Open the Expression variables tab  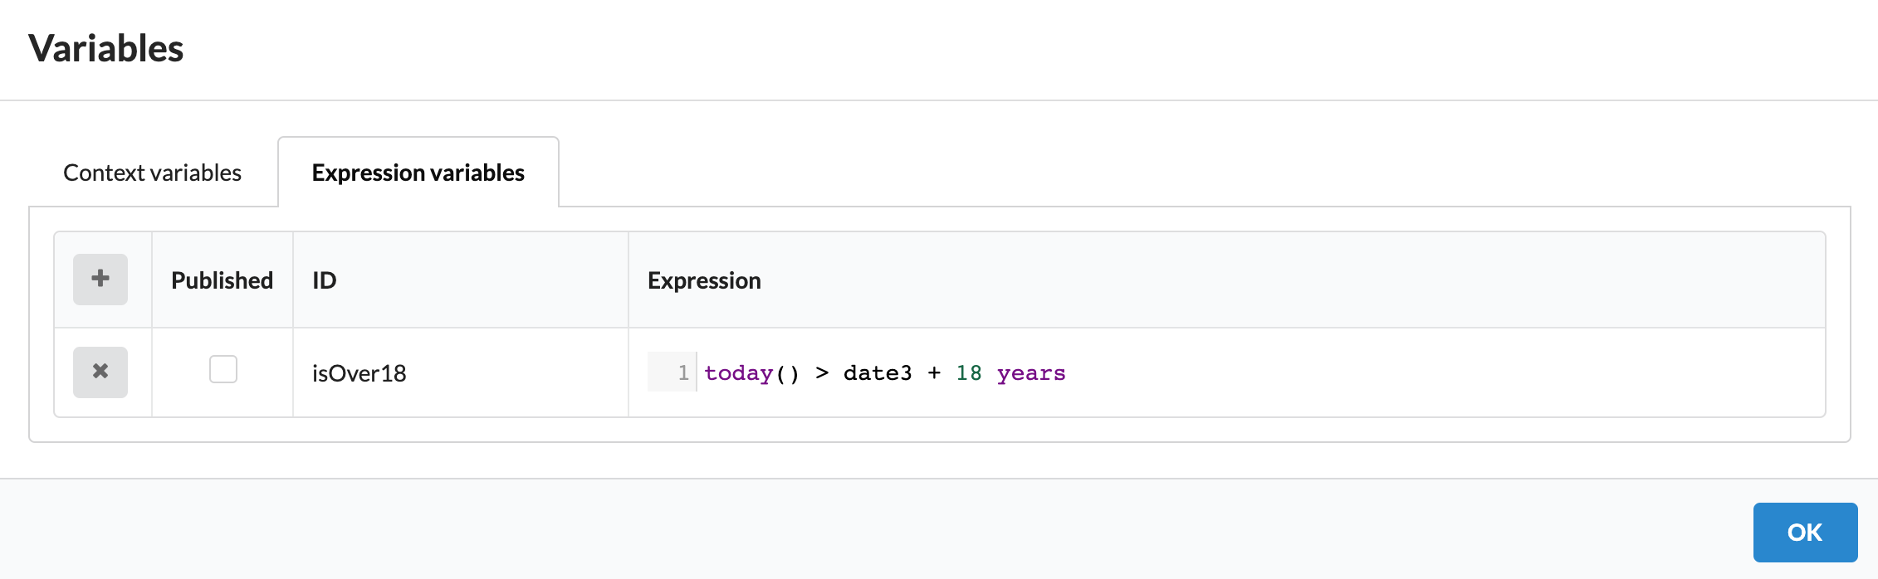[x=418, y=172]
